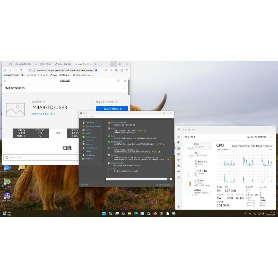Open App history icon in Task Manager
Image resolution: width=278 pixels, height=278 pixels.
pyautogui.click(x=179, y=154)
